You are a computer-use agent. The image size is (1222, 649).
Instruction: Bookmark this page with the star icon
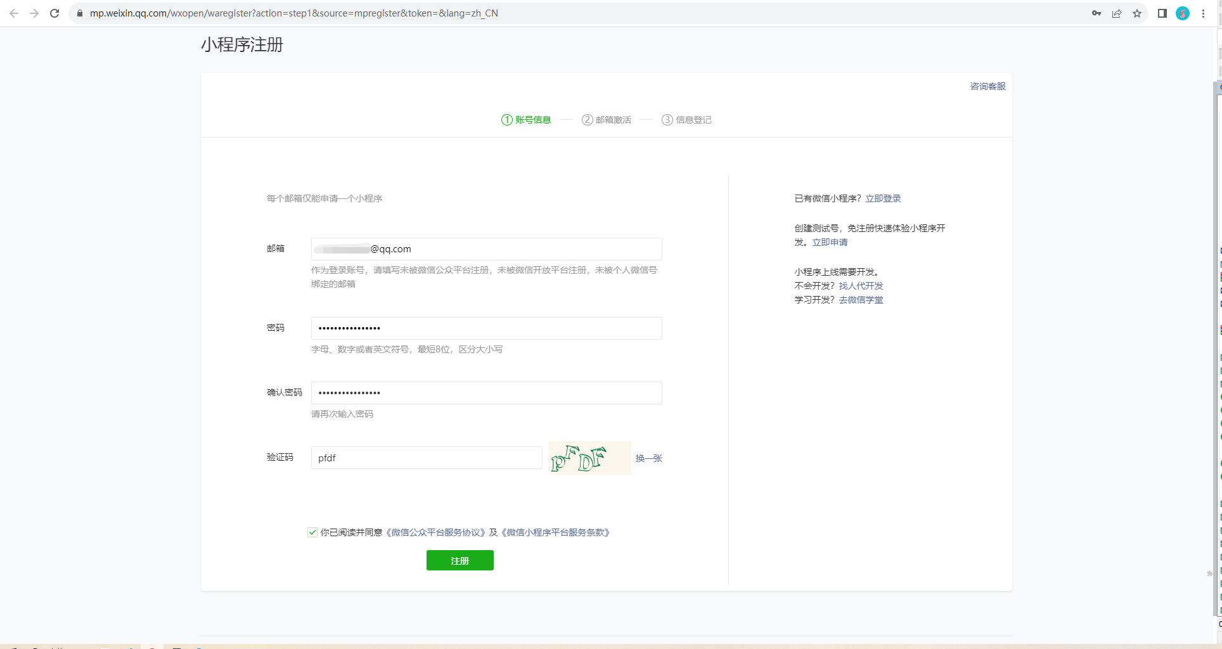tap(1137, 13)
